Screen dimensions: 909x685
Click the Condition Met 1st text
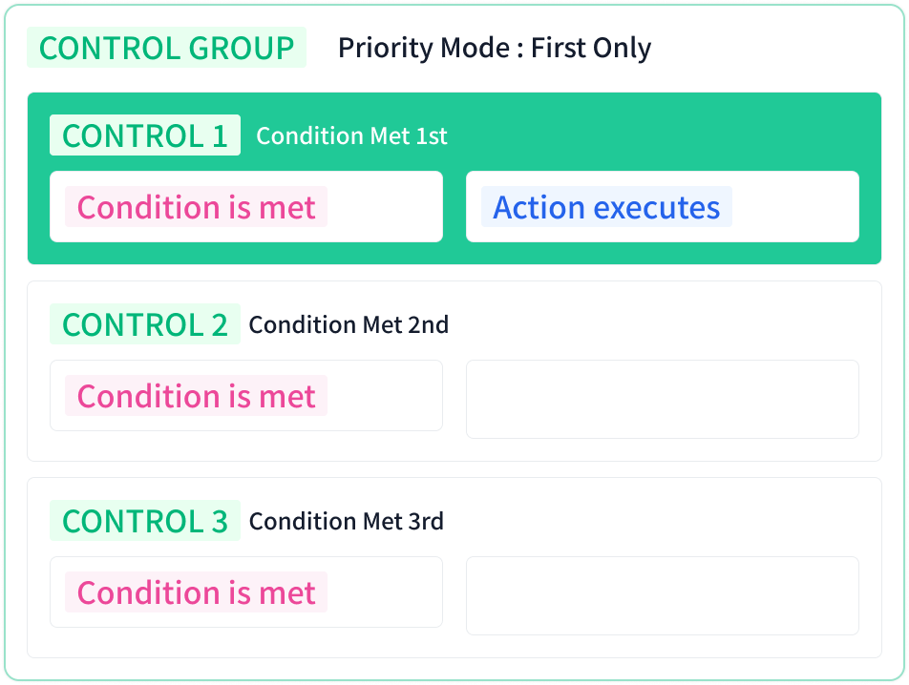pos(351,136)
